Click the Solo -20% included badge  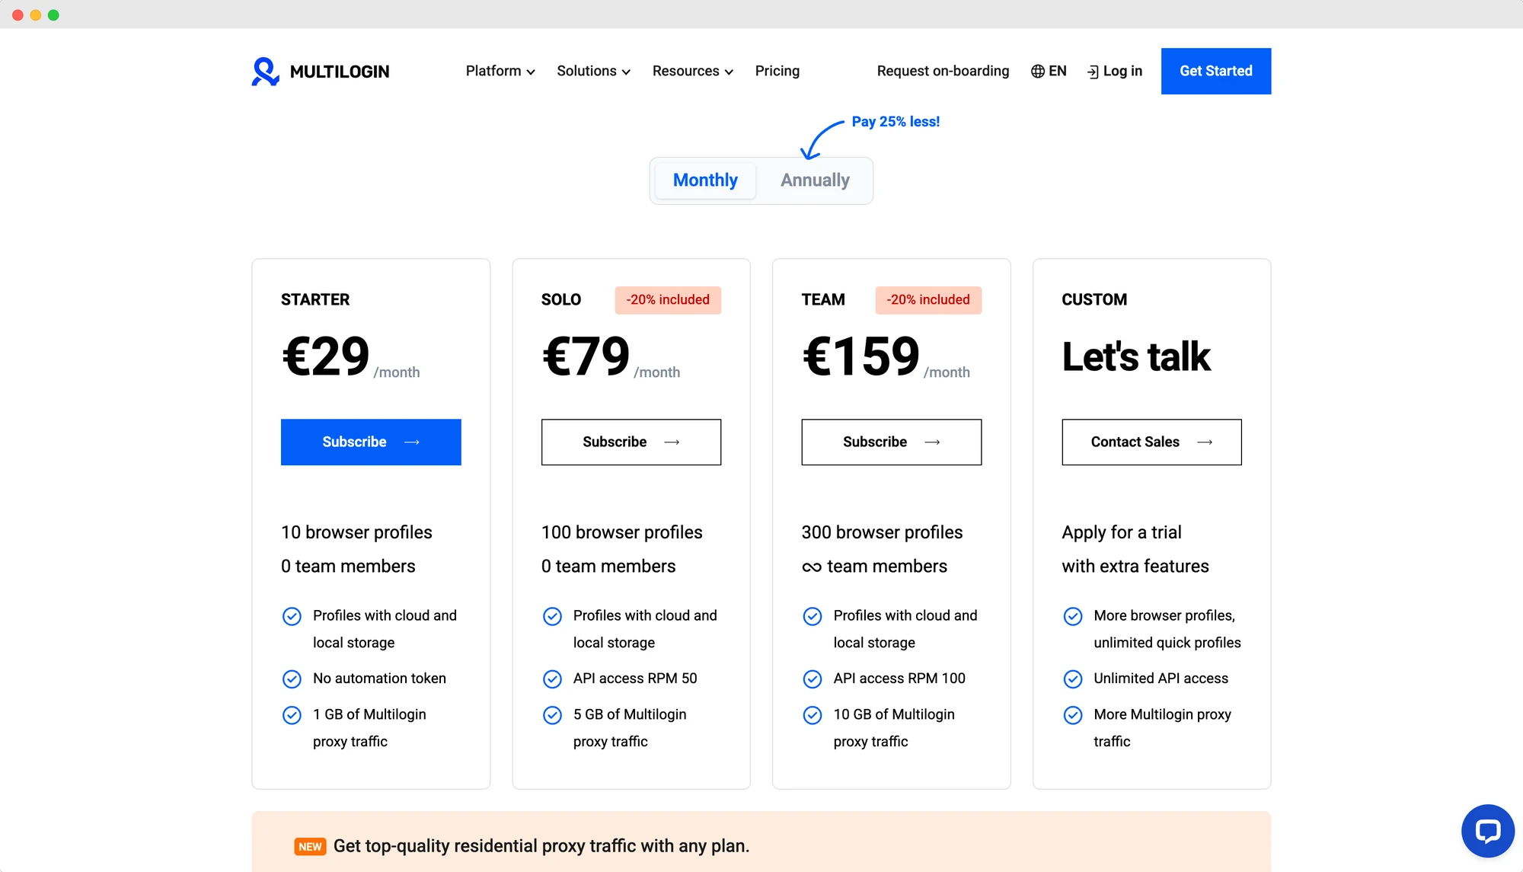pyautogui.click(x=668, y=300)
